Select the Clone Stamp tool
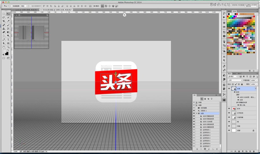The image size is (260, 154). pyautogui.click(x=4, y=29)
